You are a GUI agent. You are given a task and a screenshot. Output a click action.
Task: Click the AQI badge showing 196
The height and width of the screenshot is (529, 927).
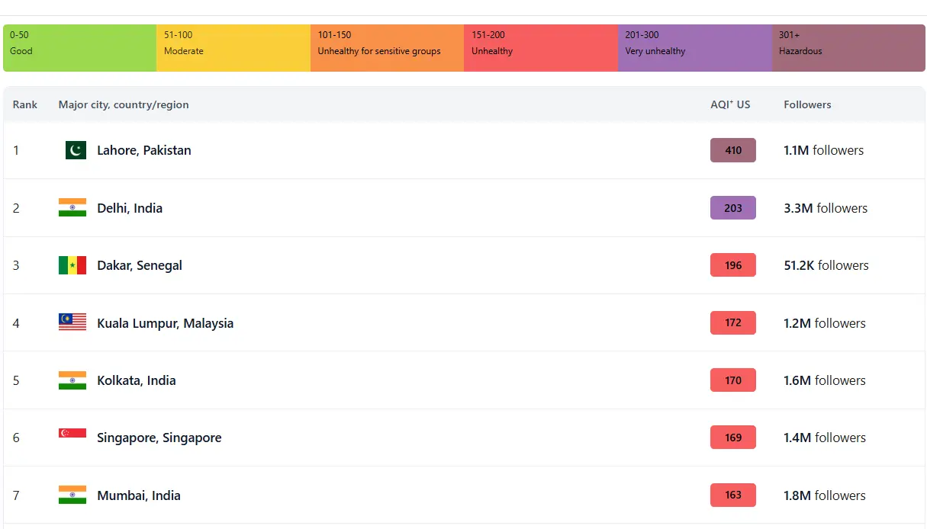pos(733,265)
